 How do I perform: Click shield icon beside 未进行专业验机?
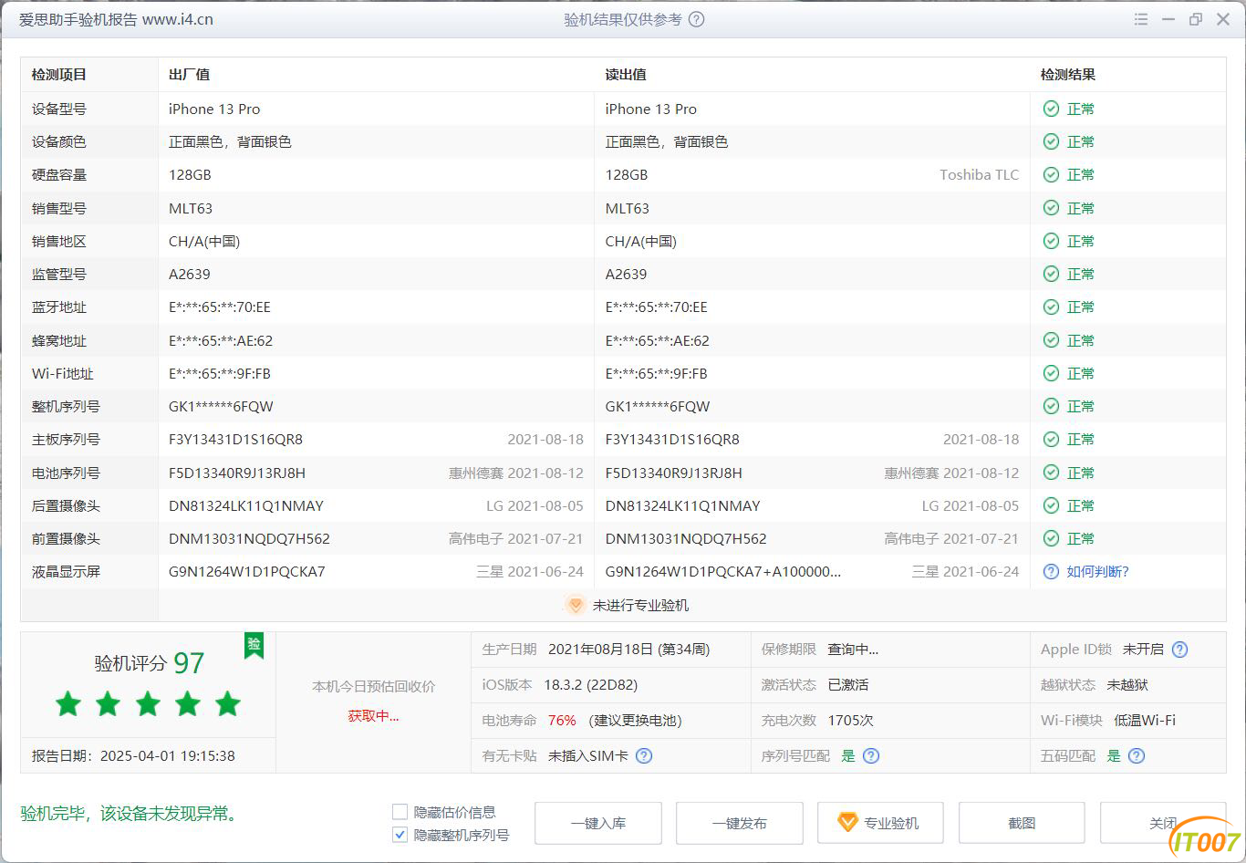(x=575, y=605)
